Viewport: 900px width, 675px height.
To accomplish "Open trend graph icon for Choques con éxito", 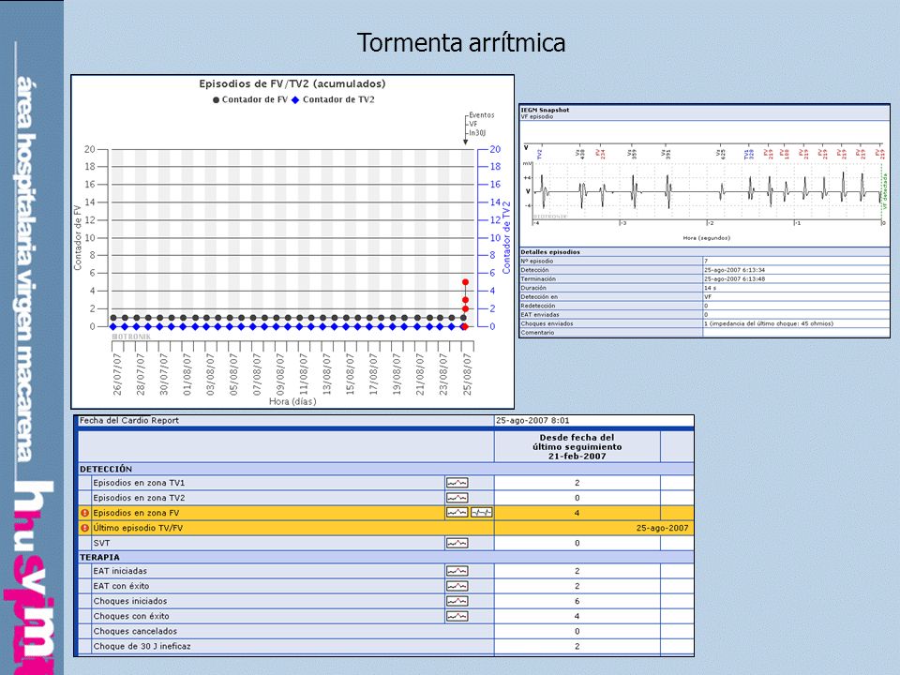I will point(457,617).
